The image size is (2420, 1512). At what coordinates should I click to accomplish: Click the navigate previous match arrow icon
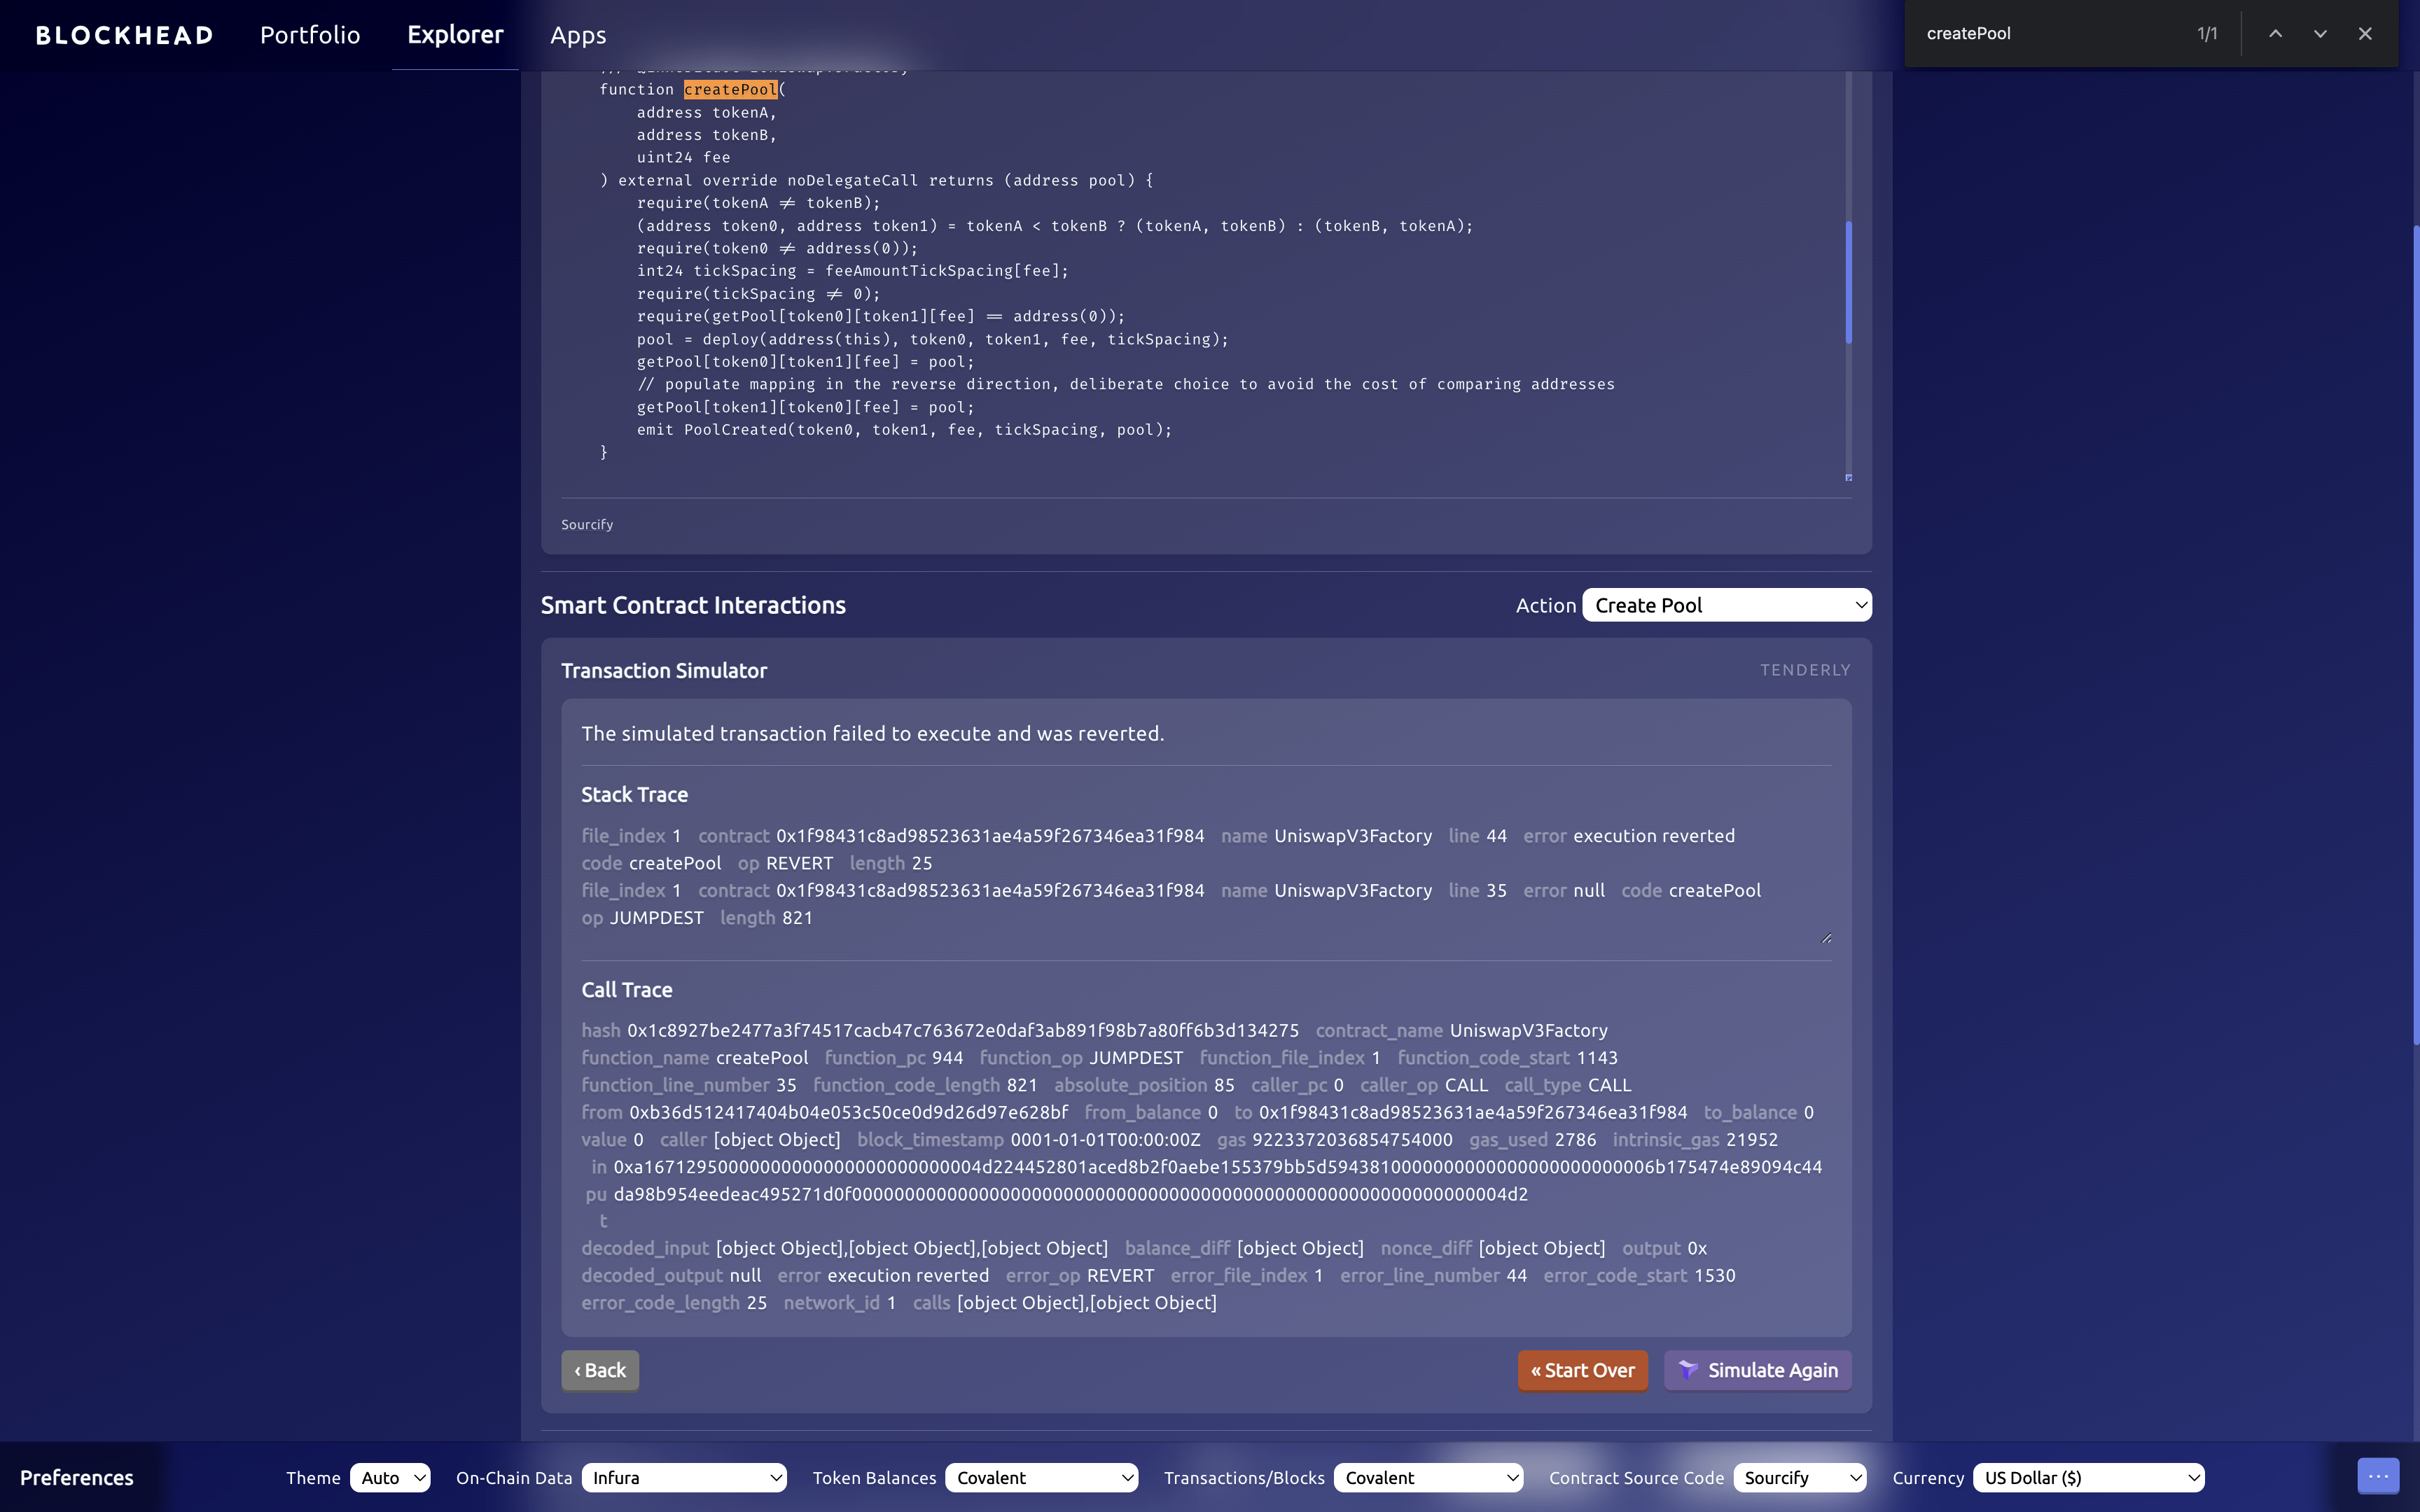tap(2275, 33)
